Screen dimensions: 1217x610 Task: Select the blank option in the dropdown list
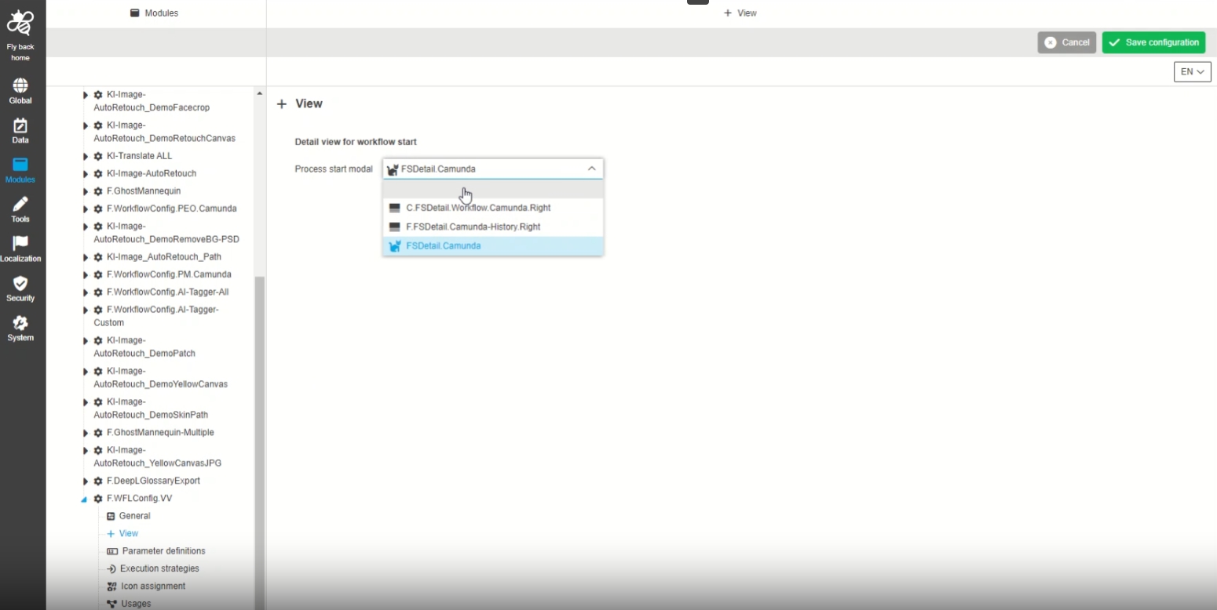pyautogui.click(x=493, y=190)
